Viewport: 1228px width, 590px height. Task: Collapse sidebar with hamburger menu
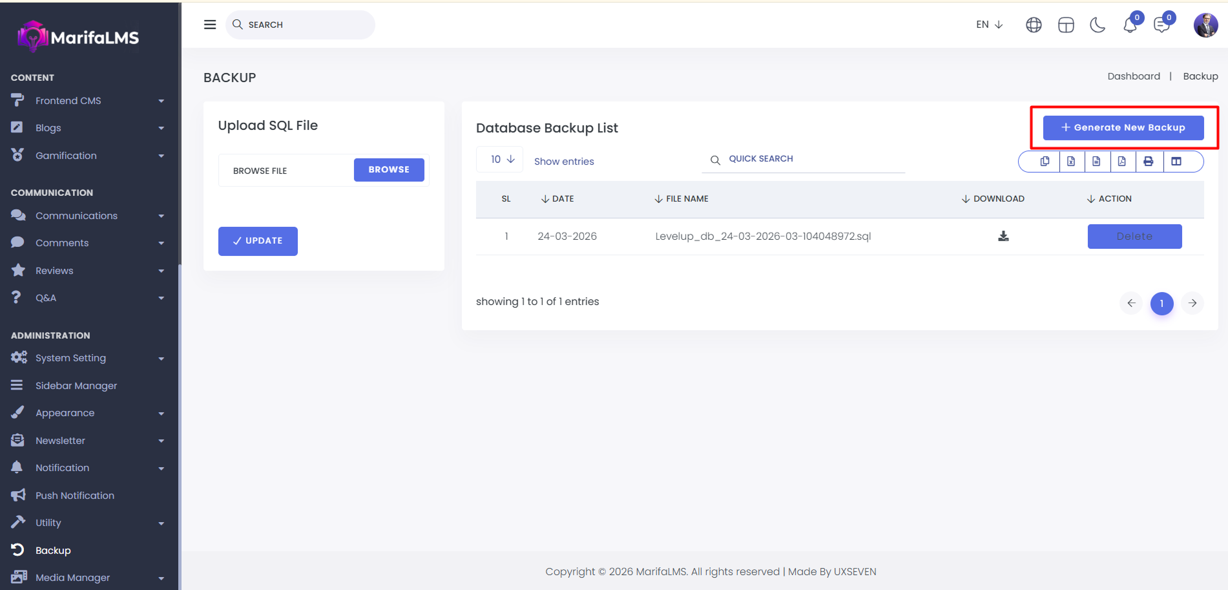coord(210,25)
